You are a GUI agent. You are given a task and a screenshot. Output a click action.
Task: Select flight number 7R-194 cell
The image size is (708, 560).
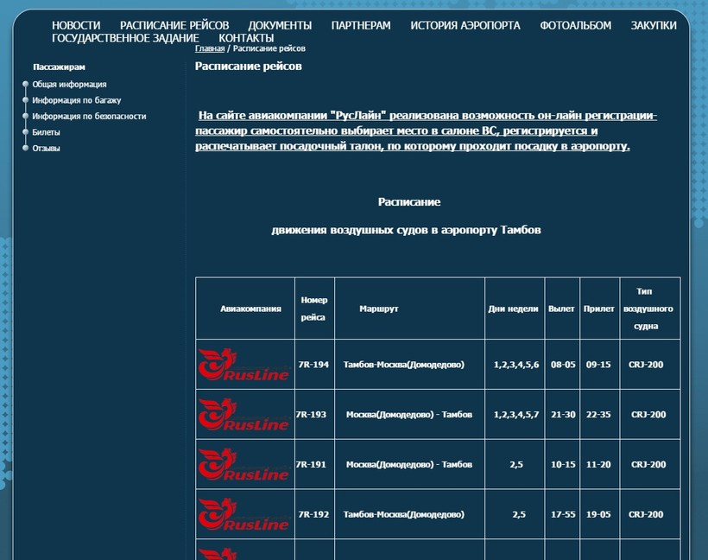click(314, 365)
